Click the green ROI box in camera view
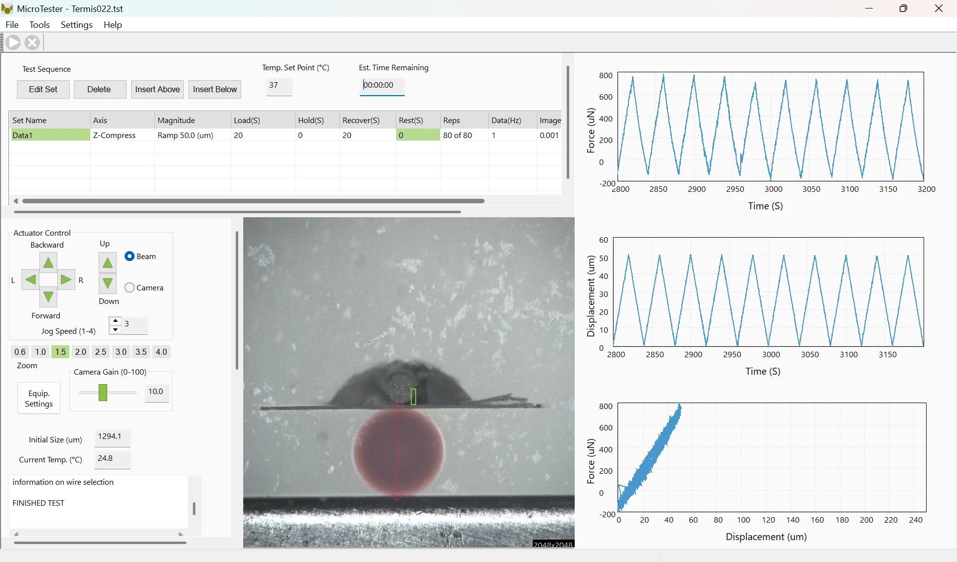This screenshot has width=957, height=562. point(413,397)
